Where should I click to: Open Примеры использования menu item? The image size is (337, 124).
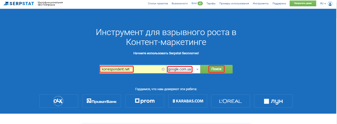tap(234, 4)
